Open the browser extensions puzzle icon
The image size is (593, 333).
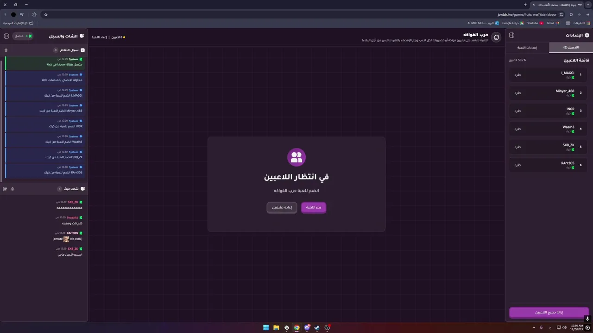point(34,14)
